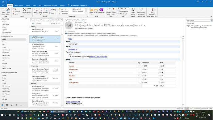
Task: Toggle the Unread filter in message list
Action: point(39,24)
